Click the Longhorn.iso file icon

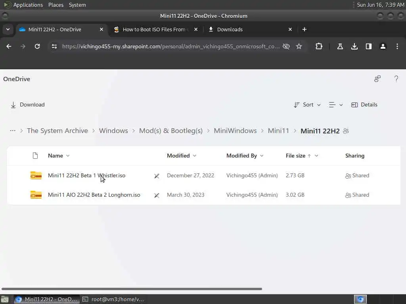pyautogui.click(x=36, y=195)
